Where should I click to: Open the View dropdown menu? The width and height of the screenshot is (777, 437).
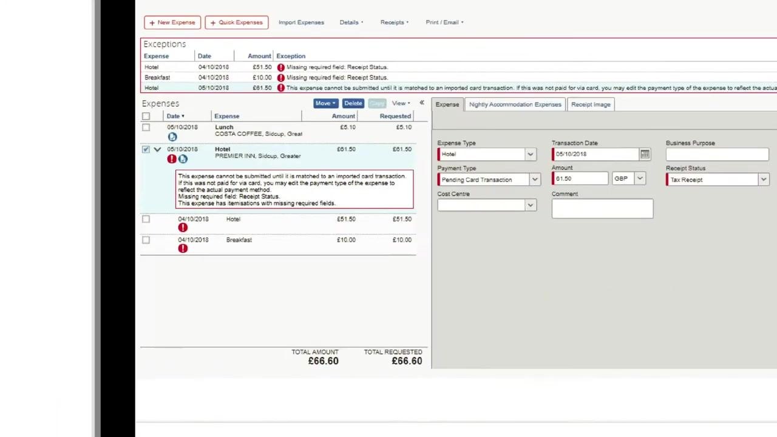tap(401, 103)
